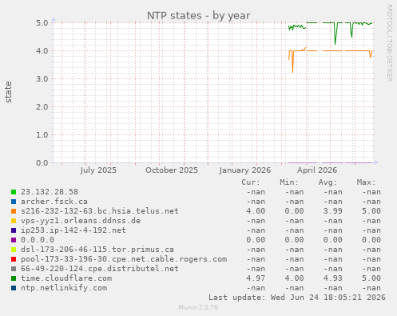Click the navy swatch beside ntp.netlinkify.com

tap(14, 288)
